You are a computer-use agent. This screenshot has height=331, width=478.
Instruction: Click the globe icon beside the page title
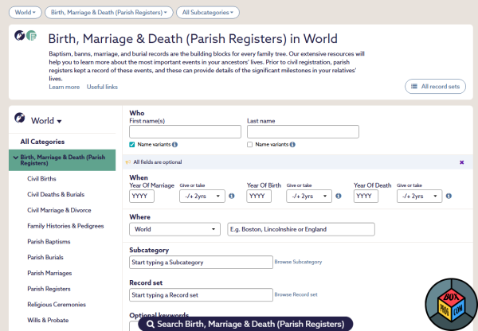coord(19,35)
